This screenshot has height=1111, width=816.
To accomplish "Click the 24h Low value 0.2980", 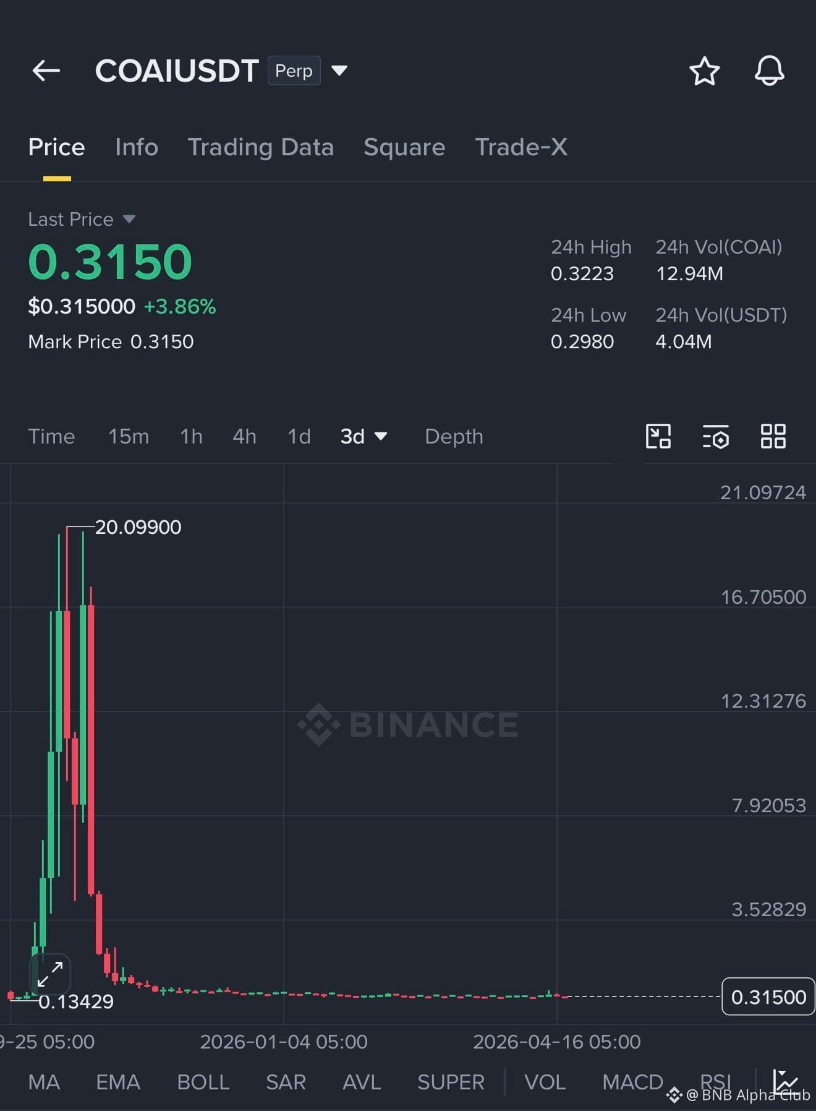I will click(582, 341).
